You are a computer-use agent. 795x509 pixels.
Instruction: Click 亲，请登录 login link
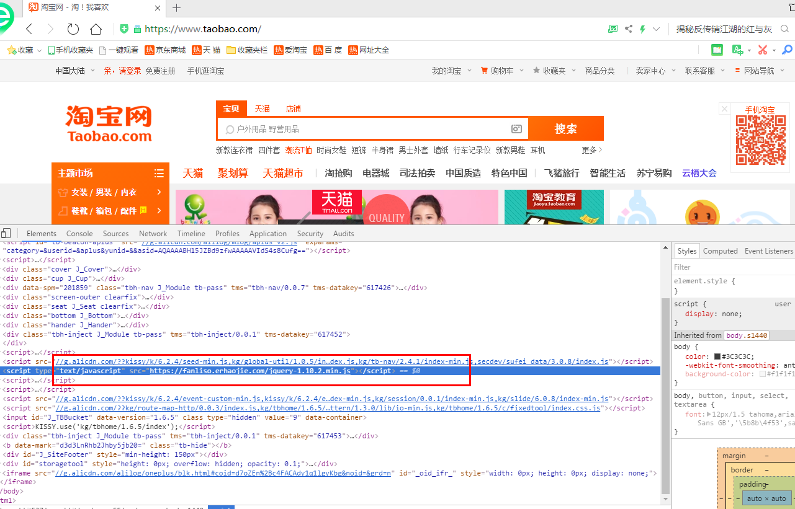pyautogui.click(x=122, y=71)
